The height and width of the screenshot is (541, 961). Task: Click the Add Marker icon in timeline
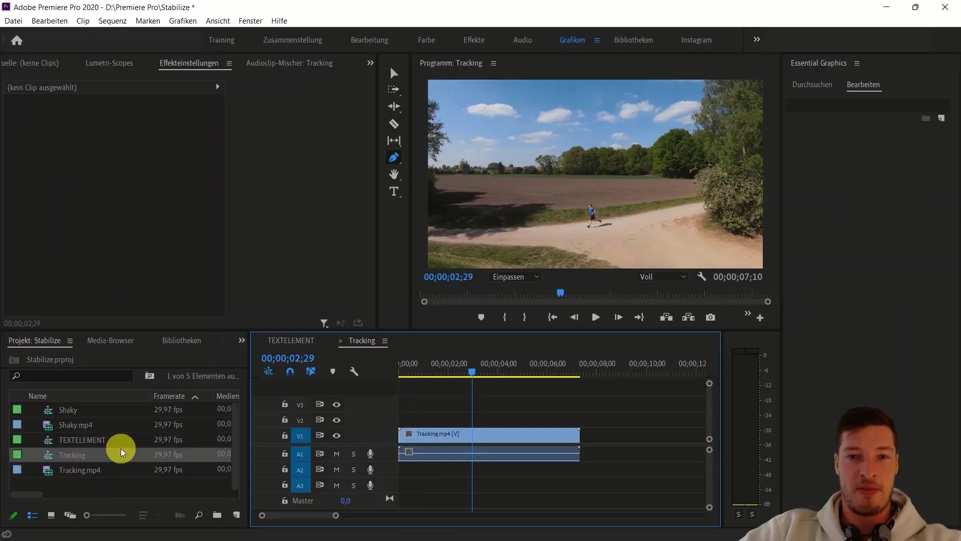333,371
